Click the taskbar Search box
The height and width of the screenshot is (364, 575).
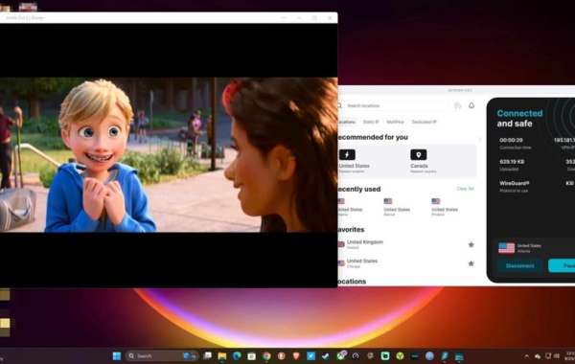click(x=163, y=356)
